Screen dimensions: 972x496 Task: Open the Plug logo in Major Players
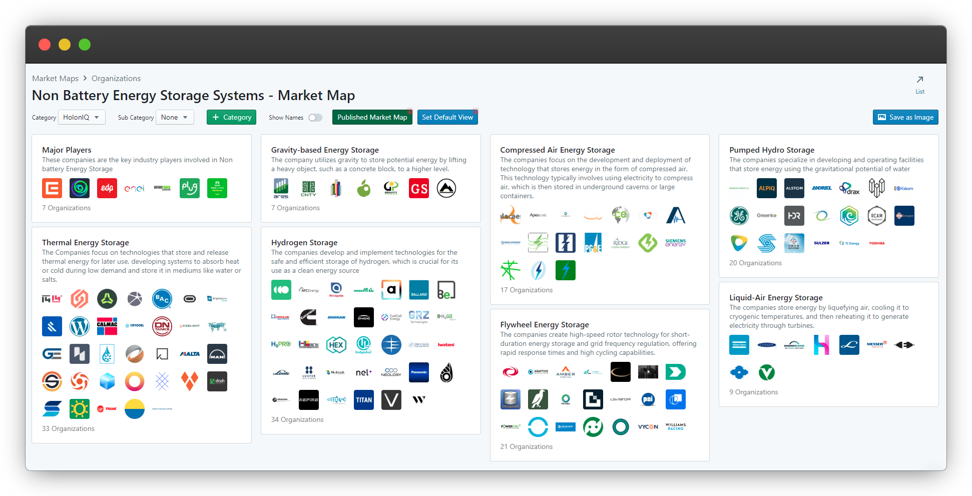(x=190, y=188)
